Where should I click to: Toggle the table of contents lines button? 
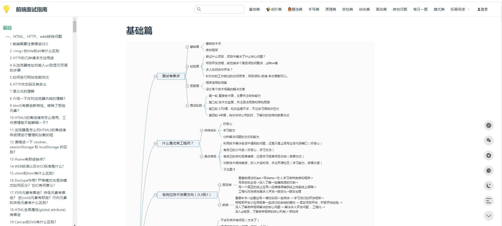(489, 201)
